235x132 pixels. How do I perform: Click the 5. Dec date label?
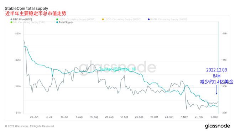[214, 117]
